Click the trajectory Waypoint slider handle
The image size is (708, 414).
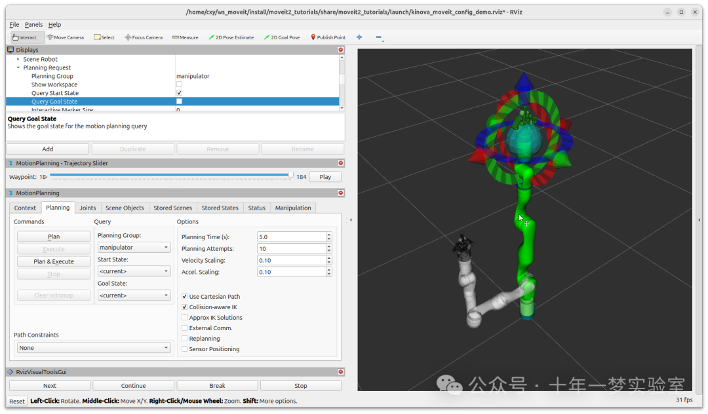tap(291, 175)
